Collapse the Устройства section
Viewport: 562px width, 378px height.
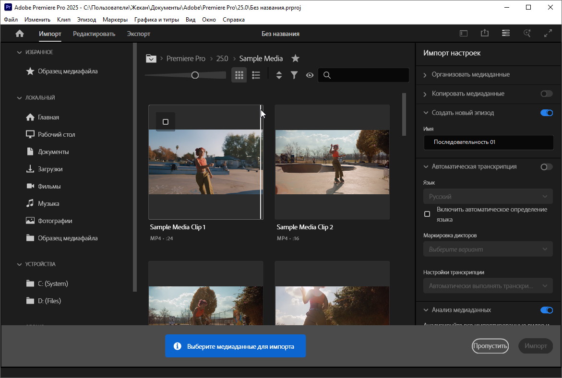point(19,264)
